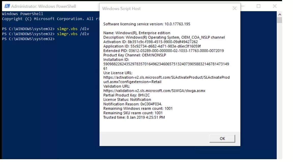Click 'Remaining Windows rearm count: 1001' line
The image size is (293, 164).
(138, 109)
